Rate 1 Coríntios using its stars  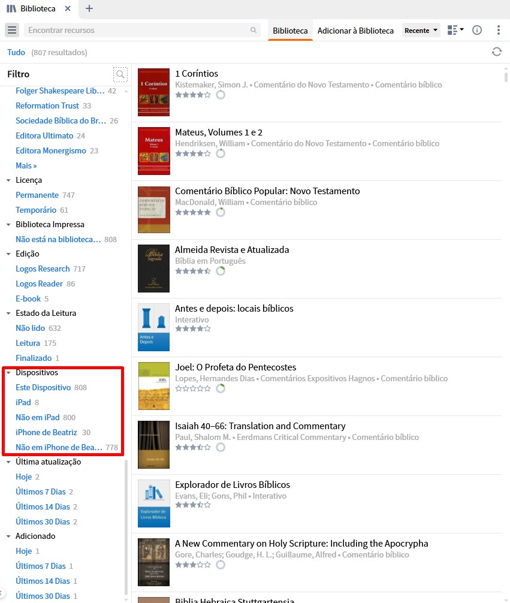click(x=193, y=95)
